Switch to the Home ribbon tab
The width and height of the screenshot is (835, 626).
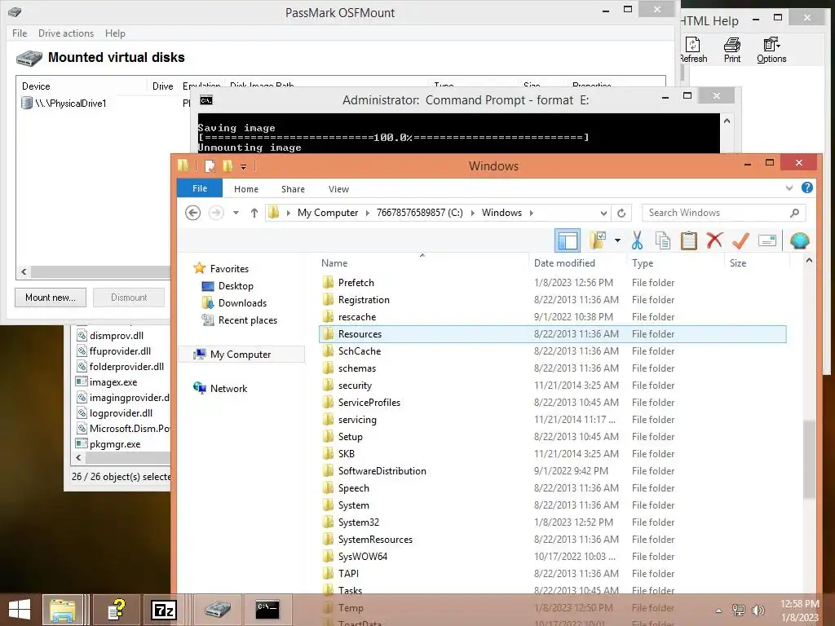click(246, 189)
